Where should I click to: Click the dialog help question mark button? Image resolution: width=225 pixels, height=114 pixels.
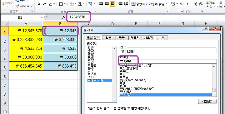pyautogui.click(x=206, y=29)
